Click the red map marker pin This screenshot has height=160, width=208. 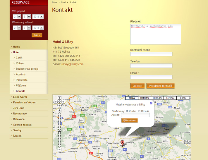(123, 143)
